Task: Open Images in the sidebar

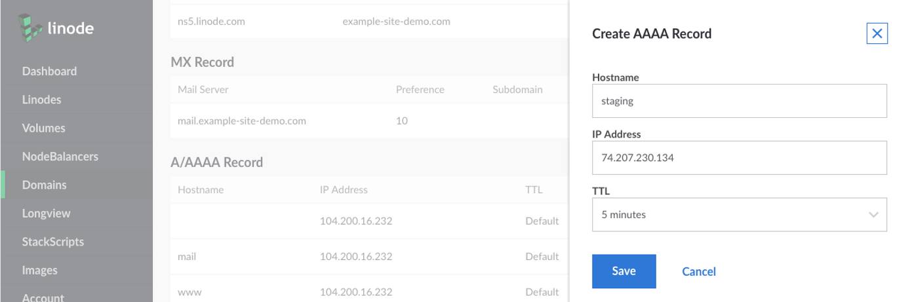Action: click(x=39, y=271)
